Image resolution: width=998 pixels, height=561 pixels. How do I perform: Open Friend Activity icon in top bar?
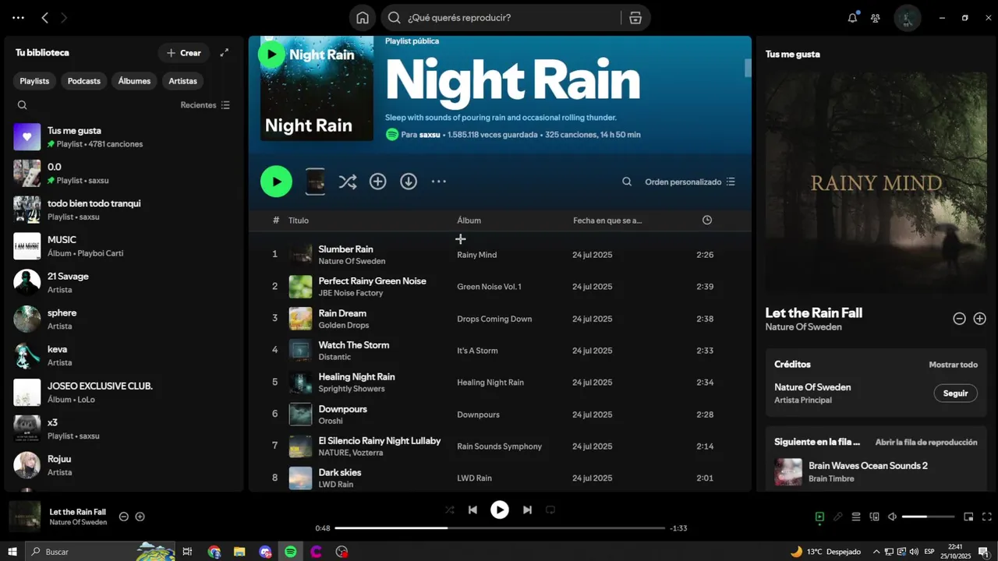click(876, 18)
